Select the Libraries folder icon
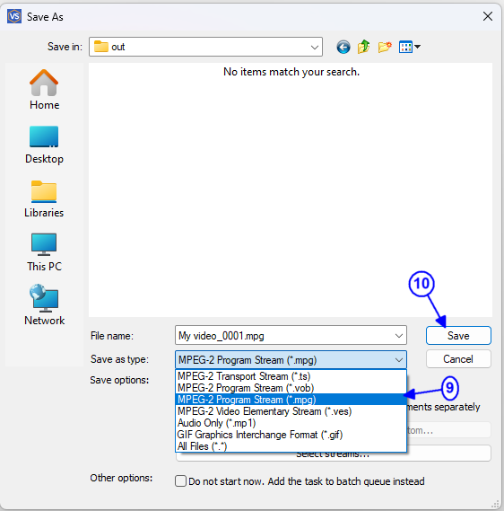504x511 pixels. click(44, 191)
